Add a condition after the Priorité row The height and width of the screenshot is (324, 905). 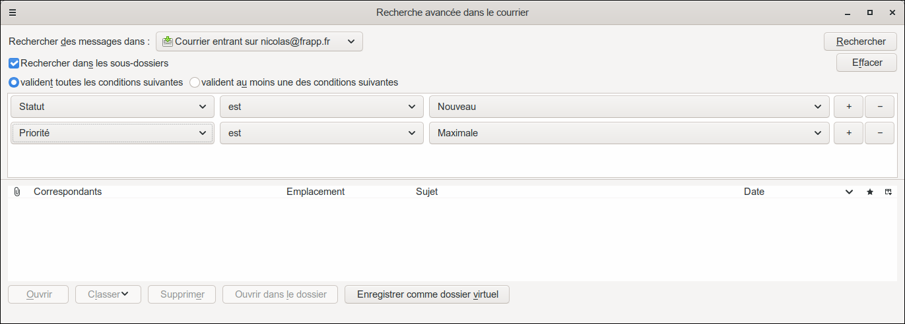(x=849, y=133)
